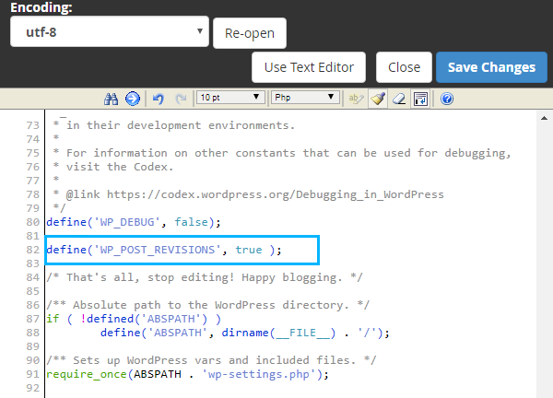Click the 'false' value on line 80
Image resolution: width=553 pixels, height=398 pixels.
tap(191, 222)
